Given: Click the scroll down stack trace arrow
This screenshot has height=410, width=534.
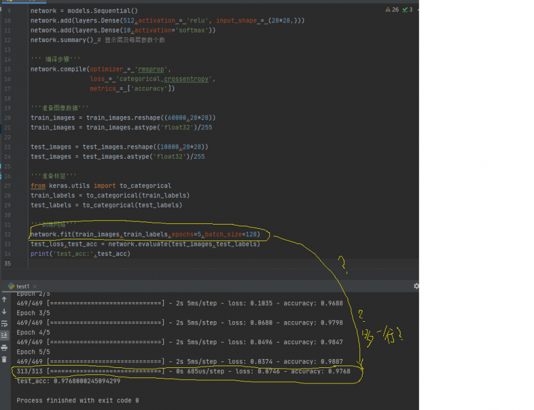Looking at the screenshot, I should pyautogui.click(x=5, y=311).
